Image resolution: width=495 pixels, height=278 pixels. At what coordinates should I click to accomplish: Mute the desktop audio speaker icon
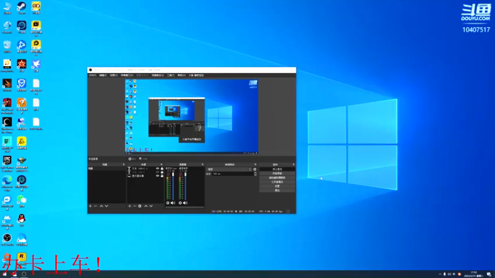(185, 203)
